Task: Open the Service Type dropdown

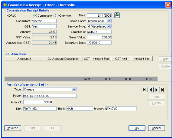Action: 109,26
